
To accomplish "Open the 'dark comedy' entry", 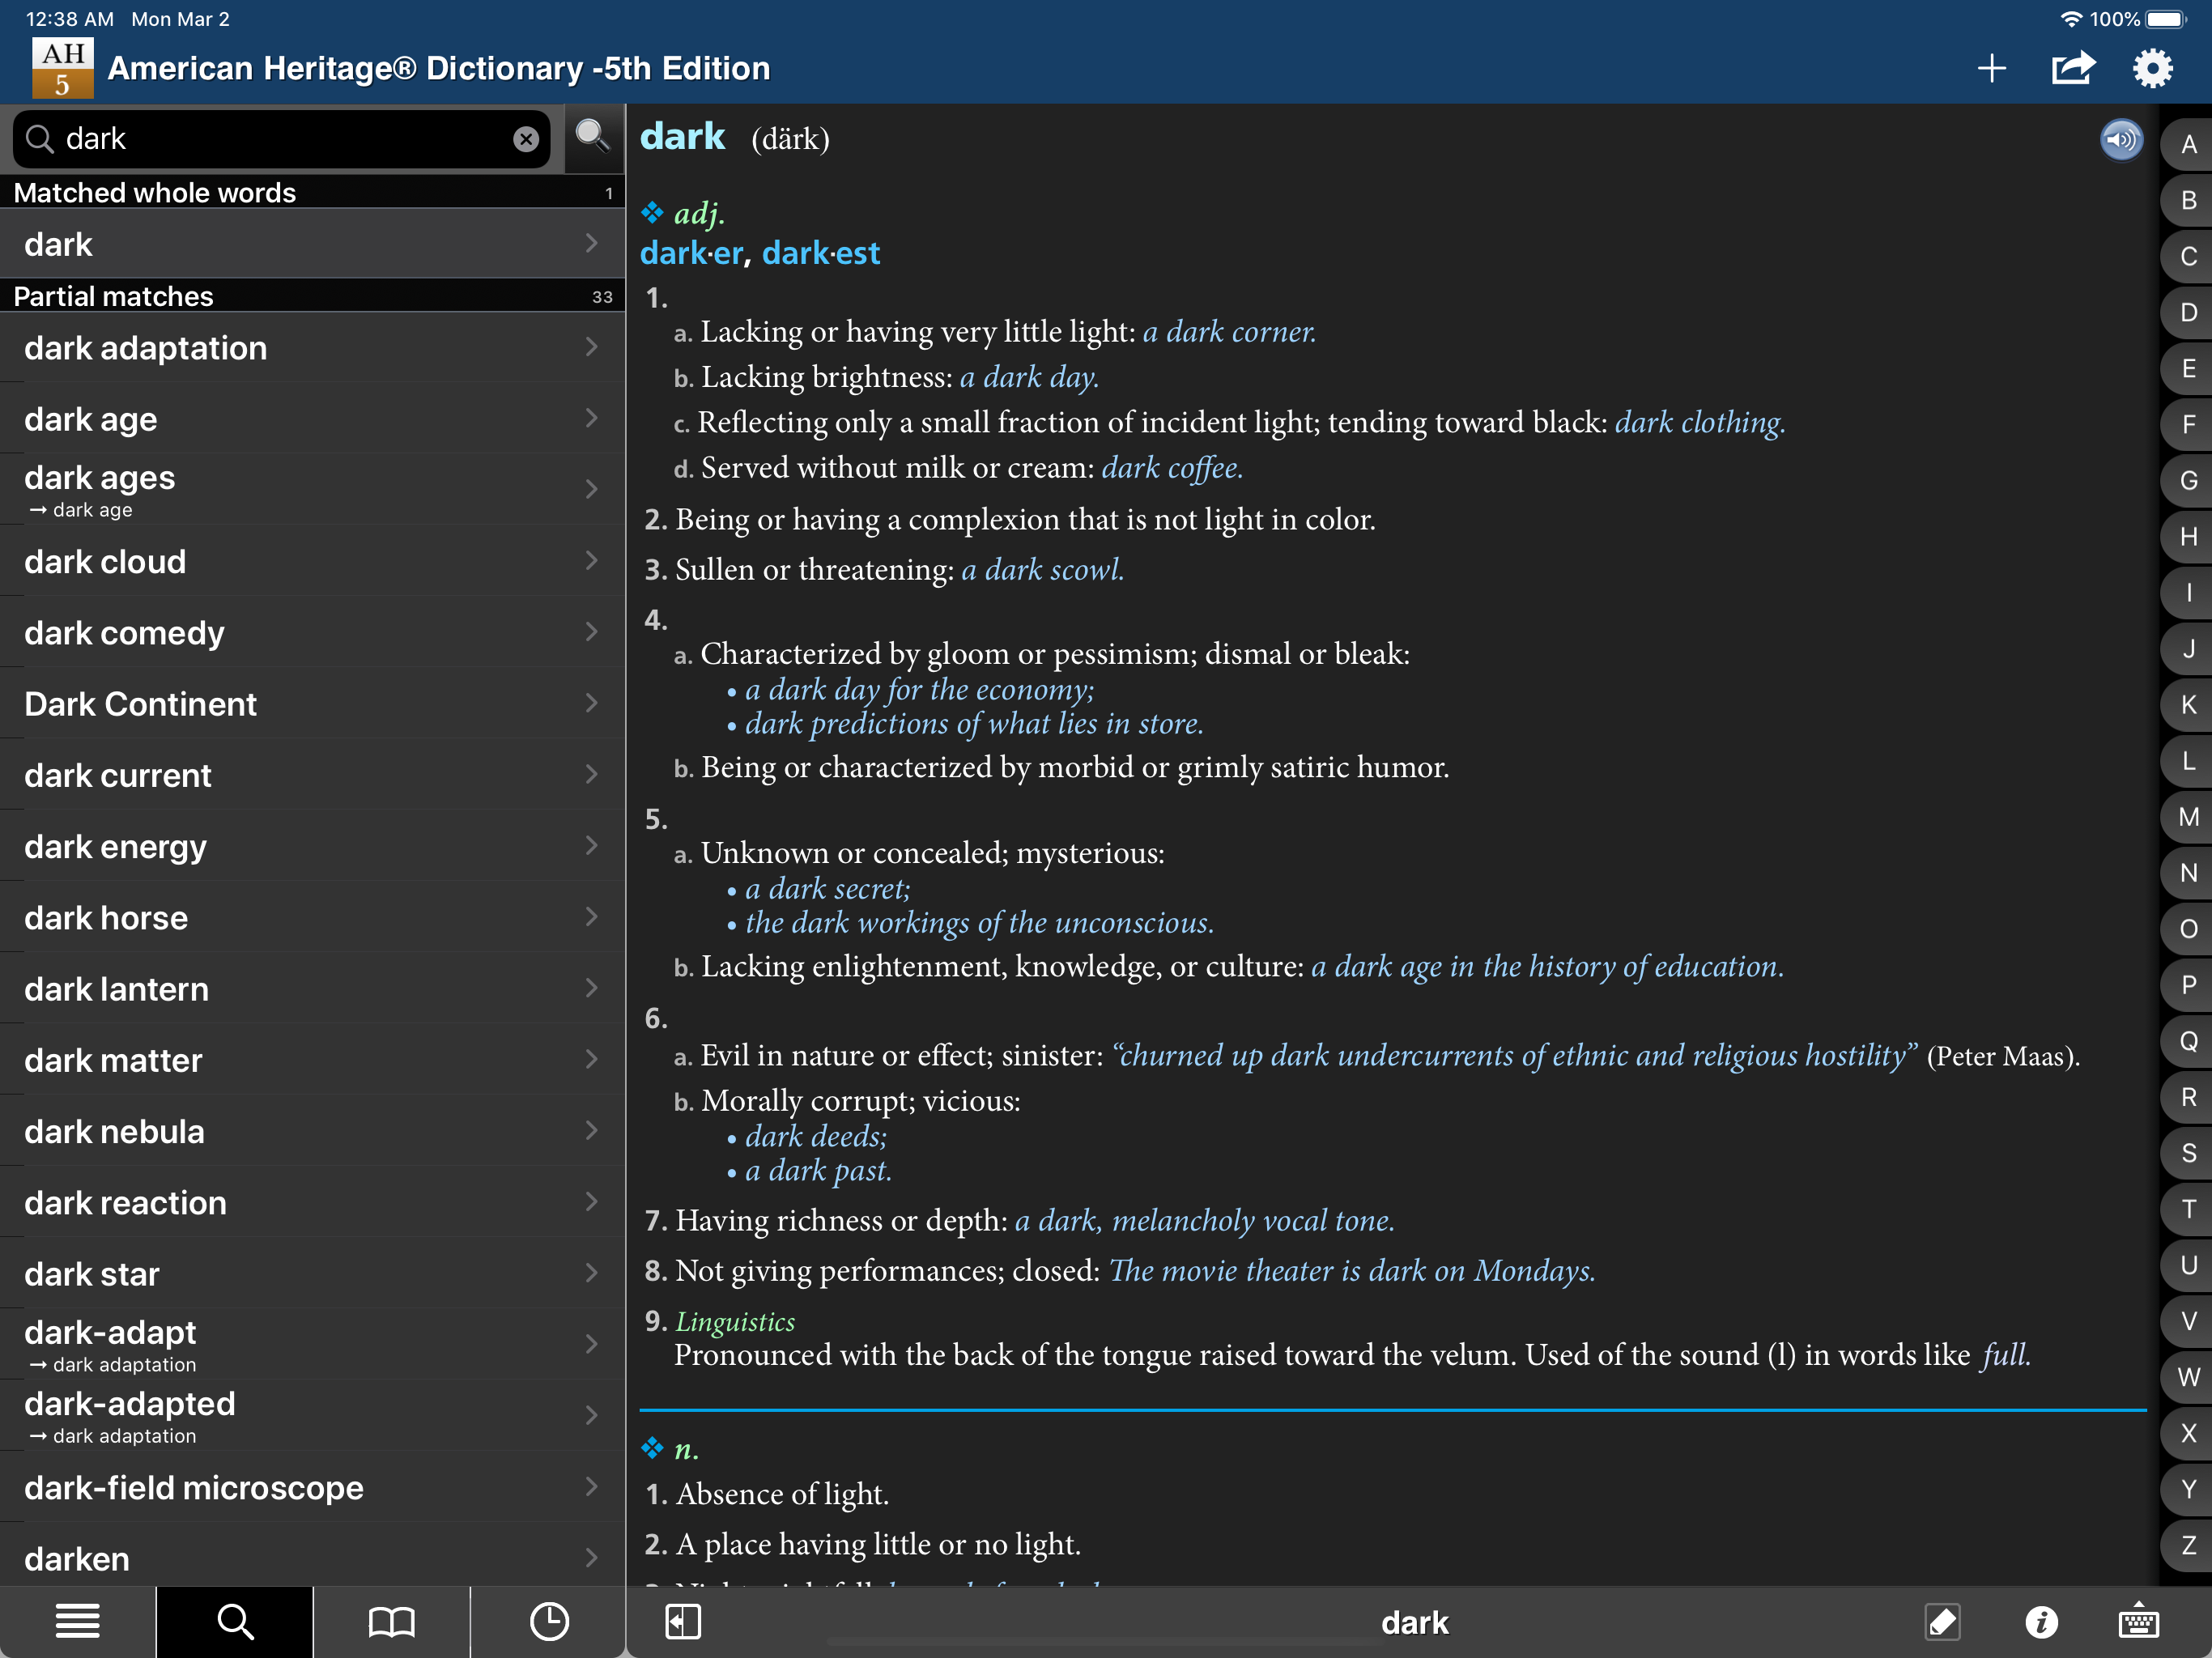I will tap(312, 633).
